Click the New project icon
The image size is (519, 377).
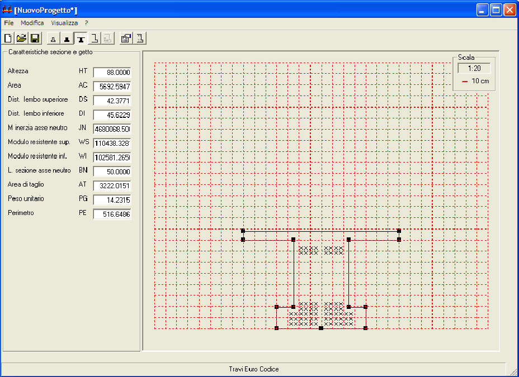point(8,39)
